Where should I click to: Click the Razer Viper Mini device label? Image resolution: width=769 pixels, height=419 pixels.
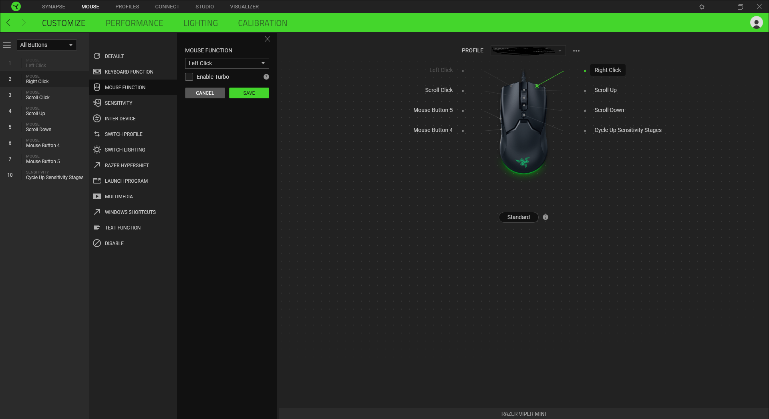click(523, 414)
